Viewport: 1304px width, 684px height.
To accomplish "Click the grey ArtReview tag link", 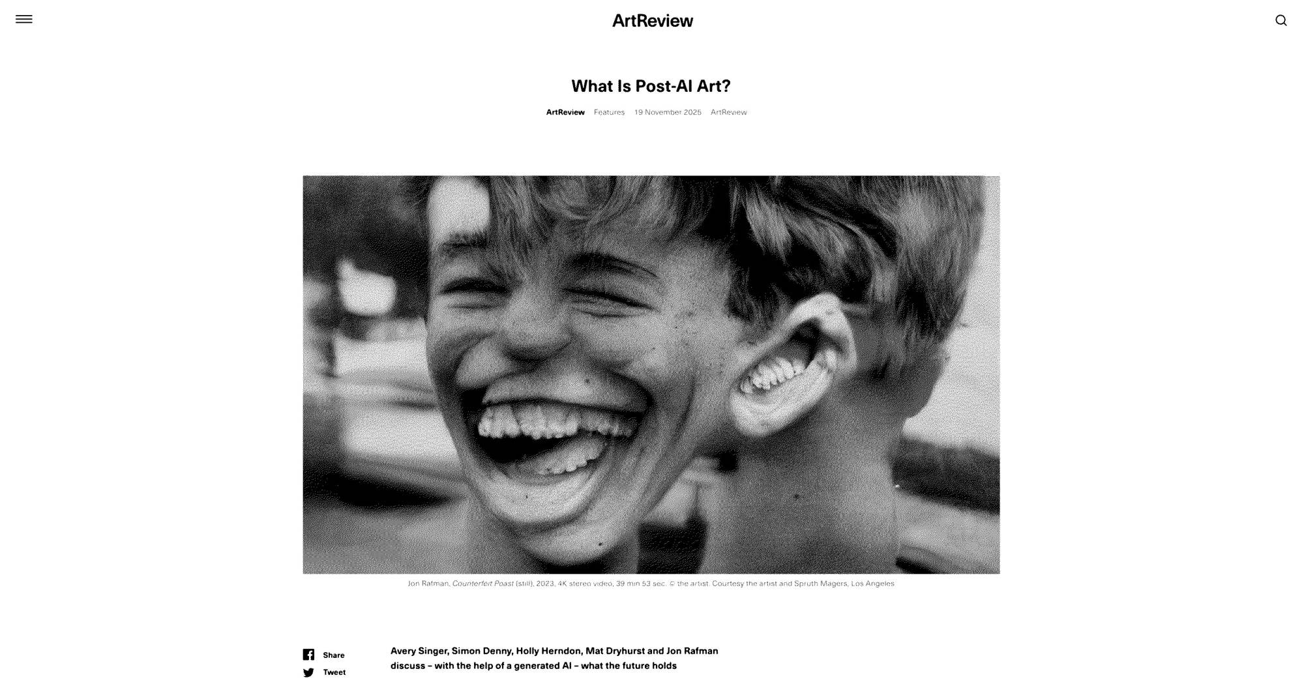I will pyautogui.click(x=728, y=112).
